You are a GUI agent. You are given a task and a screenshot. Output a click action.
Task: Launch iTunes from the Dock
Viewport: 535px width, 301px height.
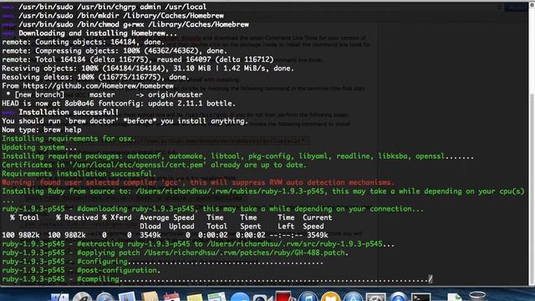pos(308,296)
